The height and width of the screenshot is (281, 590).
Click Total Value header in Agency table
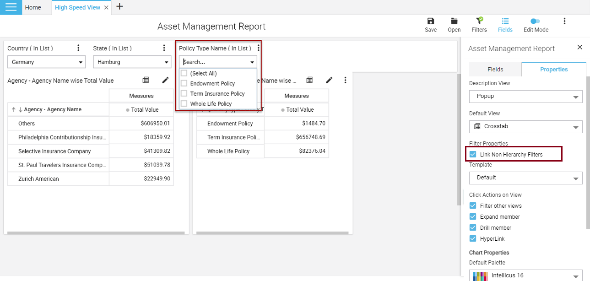click(141, 110)
